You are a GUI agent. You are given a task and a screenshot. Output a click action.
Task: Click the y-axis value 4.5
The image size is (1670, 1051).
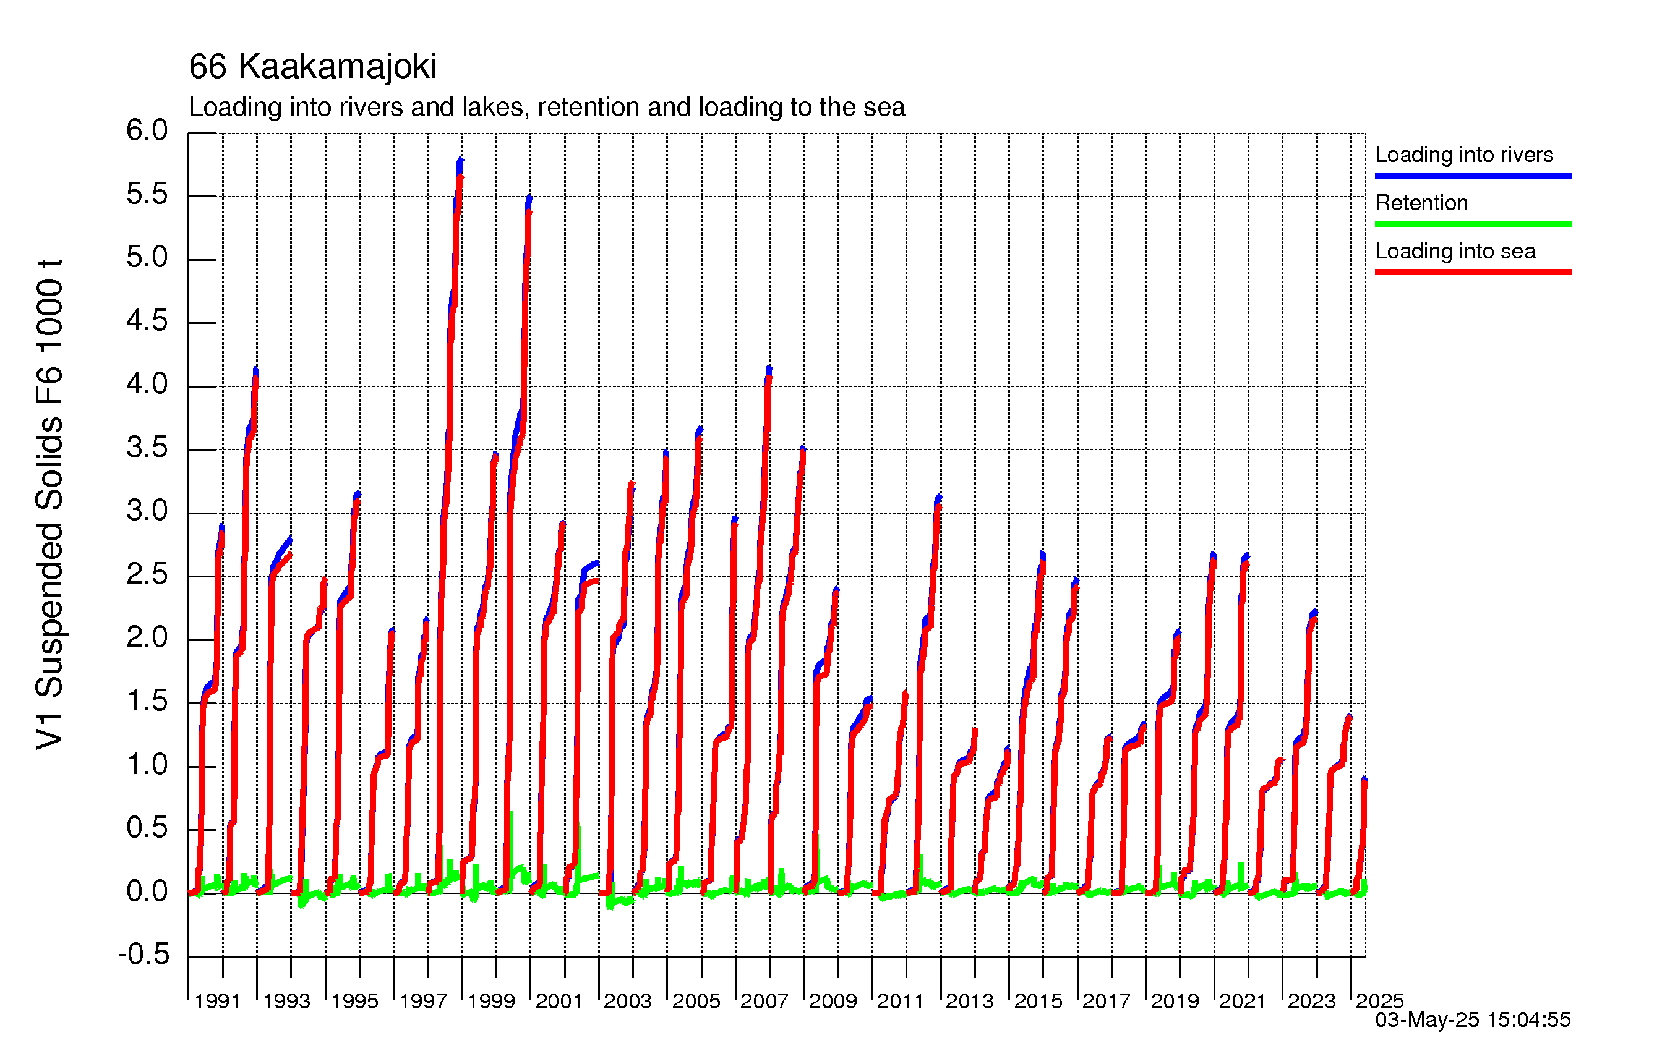pos(147,321)
